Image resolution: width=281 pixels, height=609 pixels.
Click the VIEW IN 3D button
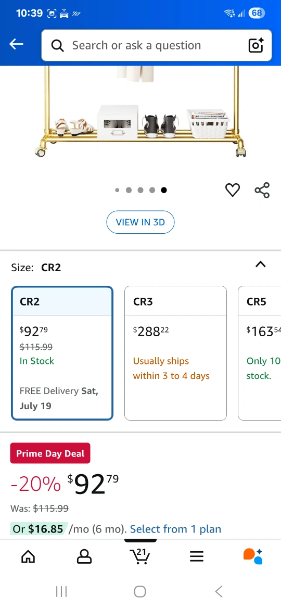click(140, 222)
